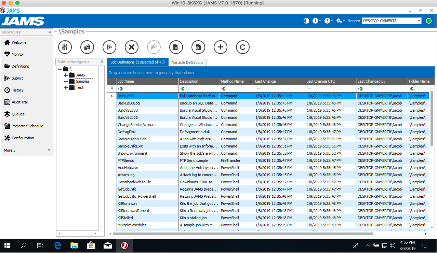Expand the Test folder node
Viewport: 437px width, 253px height.
point(66,87)
